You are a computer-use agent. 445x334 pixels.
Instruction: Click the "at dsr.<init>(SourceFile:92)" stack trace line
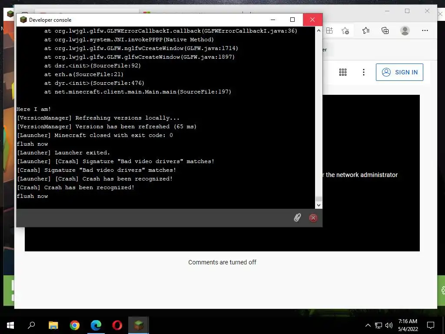pyautogui.click(x=93, y=66)
